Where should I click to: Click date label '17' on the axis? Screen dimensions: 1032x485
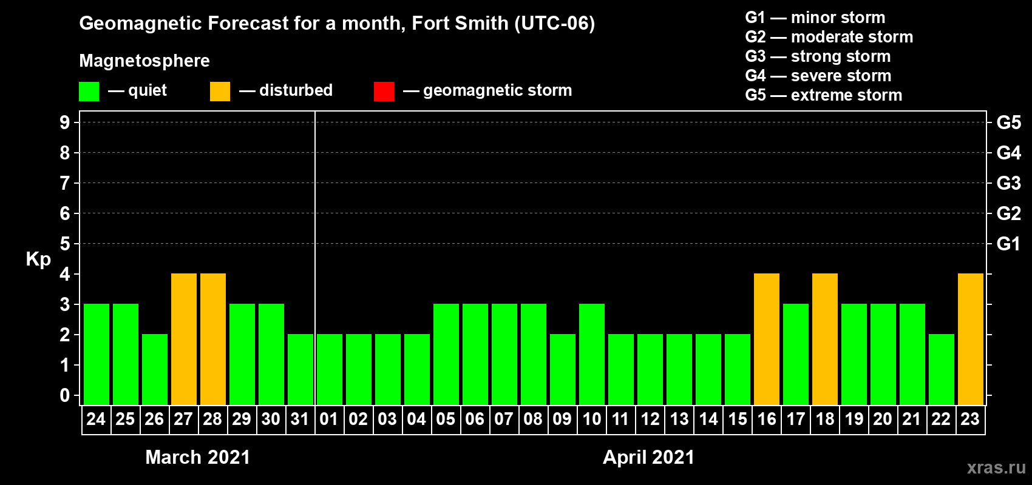click(x=796, y=420)
